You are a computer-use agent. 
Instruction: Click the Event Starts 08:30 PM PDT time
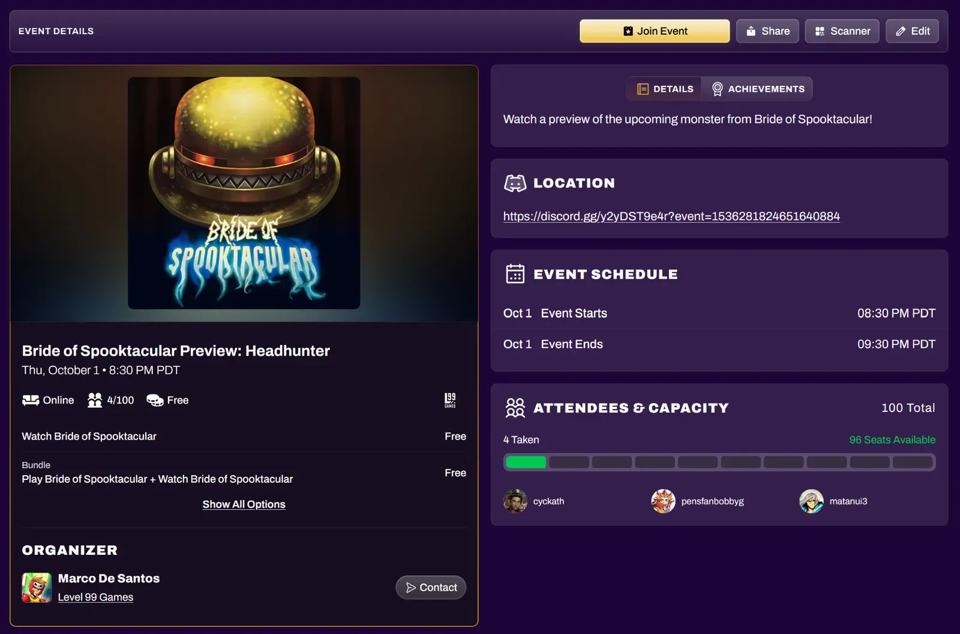(x=896, y=313)
